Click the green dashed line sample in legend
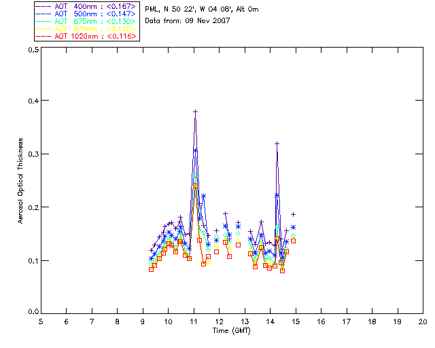The height and width of the screenshot is (348, 435). click(43, 21)
